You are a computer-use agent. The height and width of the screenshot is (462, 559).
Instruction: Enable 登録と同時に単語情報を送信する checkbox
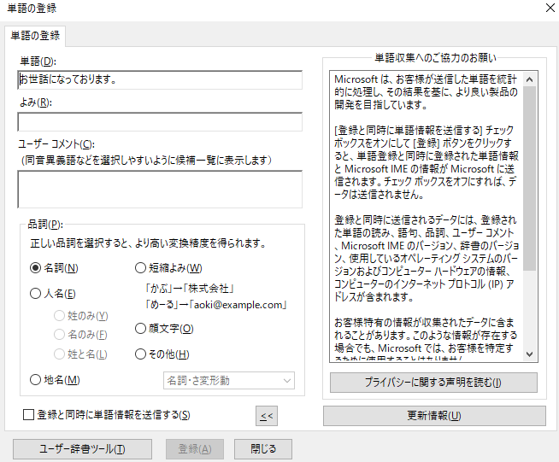pos(28,415)
